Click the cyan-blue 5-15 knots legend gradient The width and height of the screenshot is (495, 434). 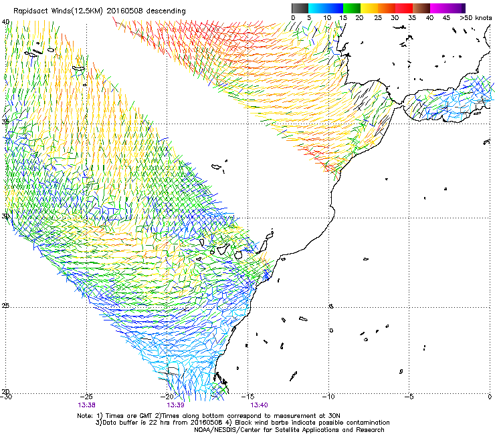(326, 8)
